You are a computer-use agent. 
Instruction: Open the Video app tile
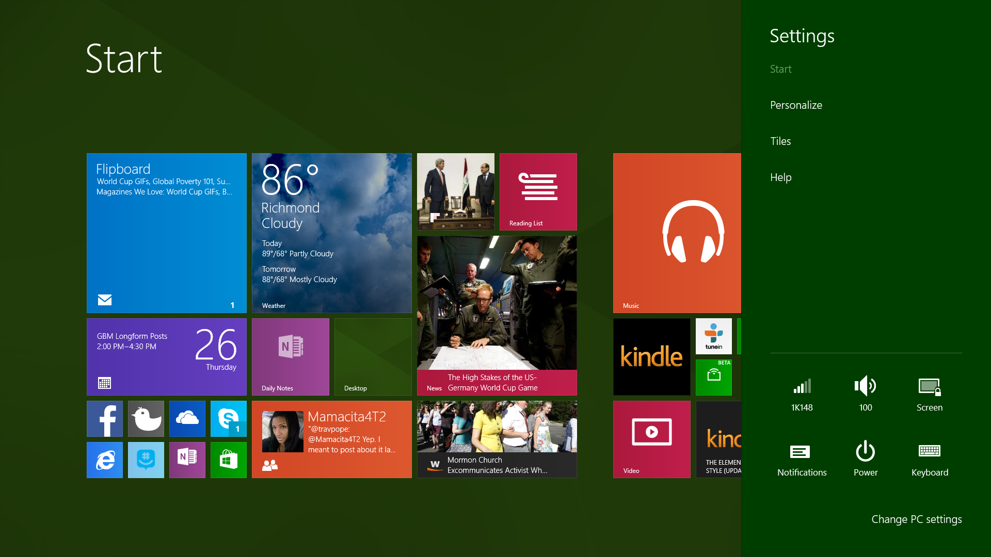tap(651, 439)
